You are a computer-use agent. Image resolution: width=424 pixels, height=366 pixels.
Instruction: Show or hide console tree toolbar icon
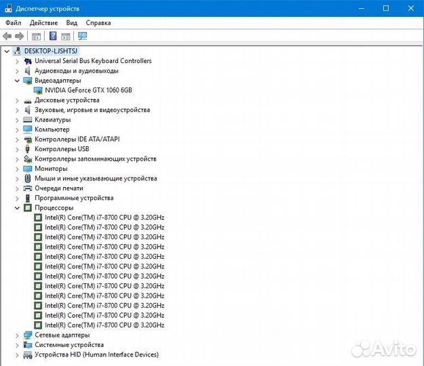coord(36,36)
